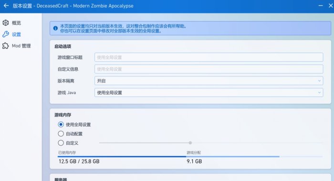Select the 使用全局设置 memory radio button
Viewport: 334px width, 181px height.
pos(61,125)
